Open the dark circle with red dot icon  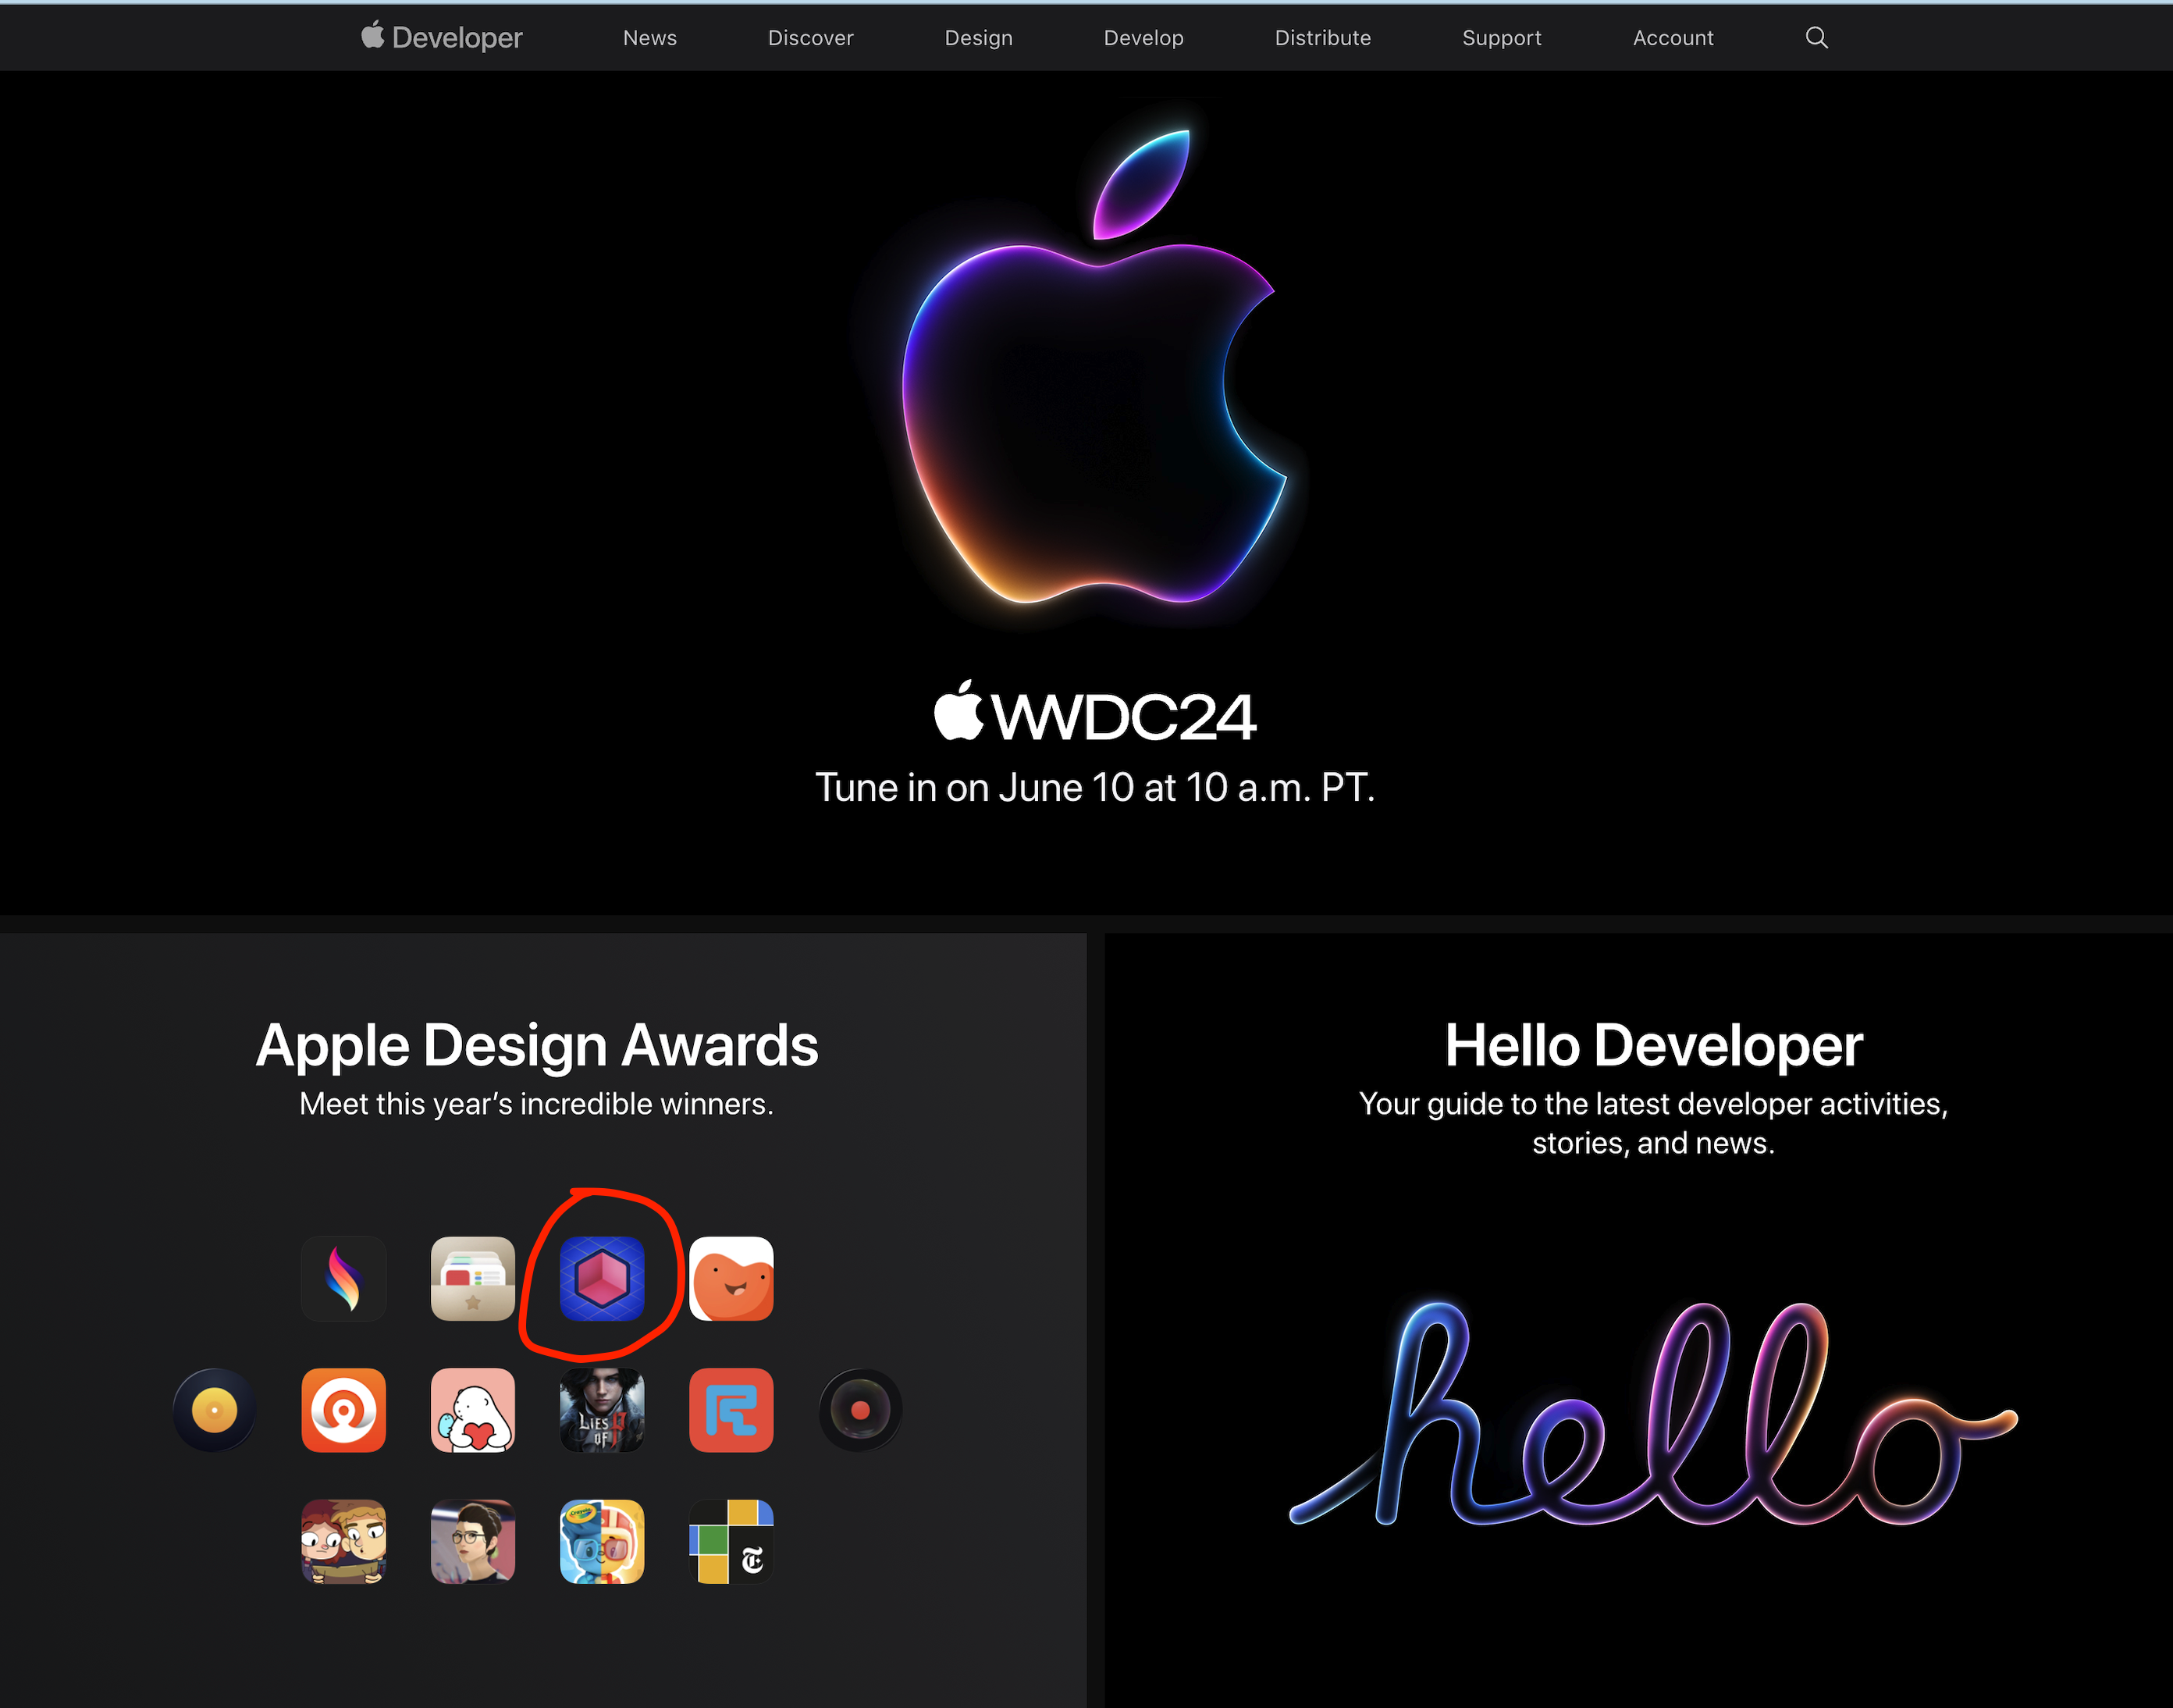860,1410
